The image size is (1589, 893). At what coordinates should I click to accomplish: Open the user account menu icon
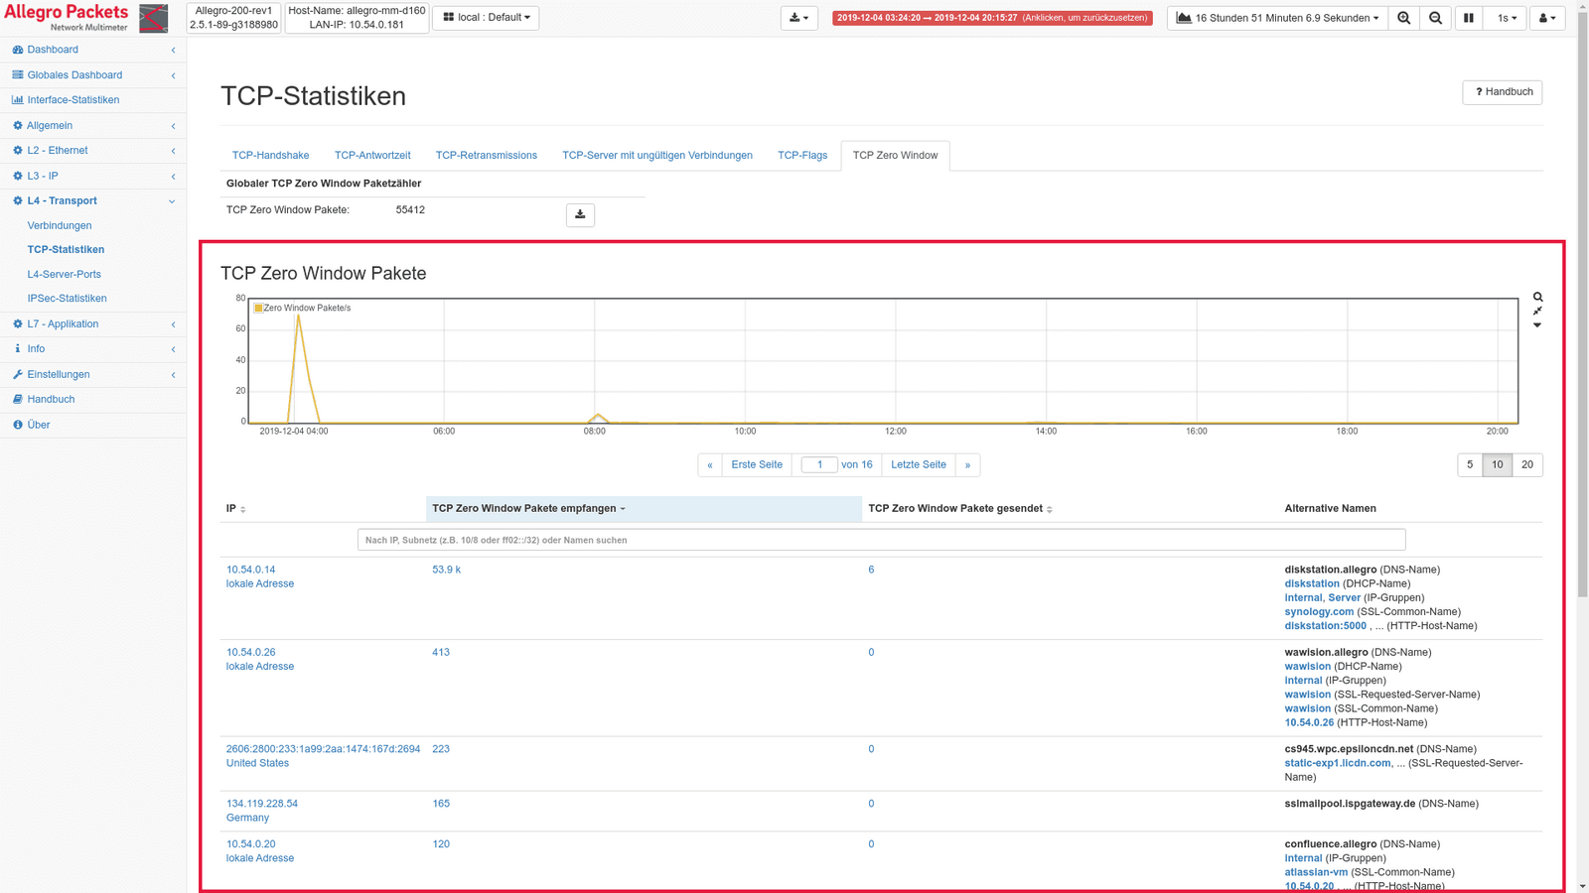(1546, 18)
